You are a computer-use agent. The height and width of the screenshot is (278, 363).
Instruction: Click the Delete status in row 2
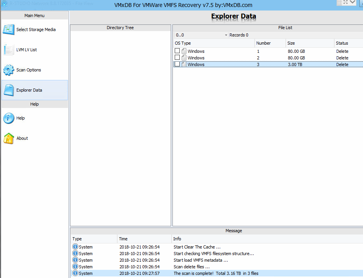pyautogui.click(x=342, y=58)
